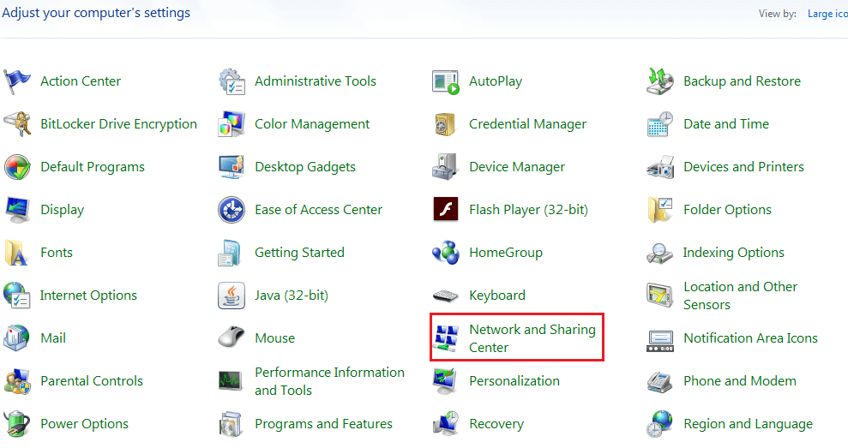Screen dimensions: 848x448
Task: Click the Desktop Gadgets icon
Action: pyautogui.click(x=232, y=167)
